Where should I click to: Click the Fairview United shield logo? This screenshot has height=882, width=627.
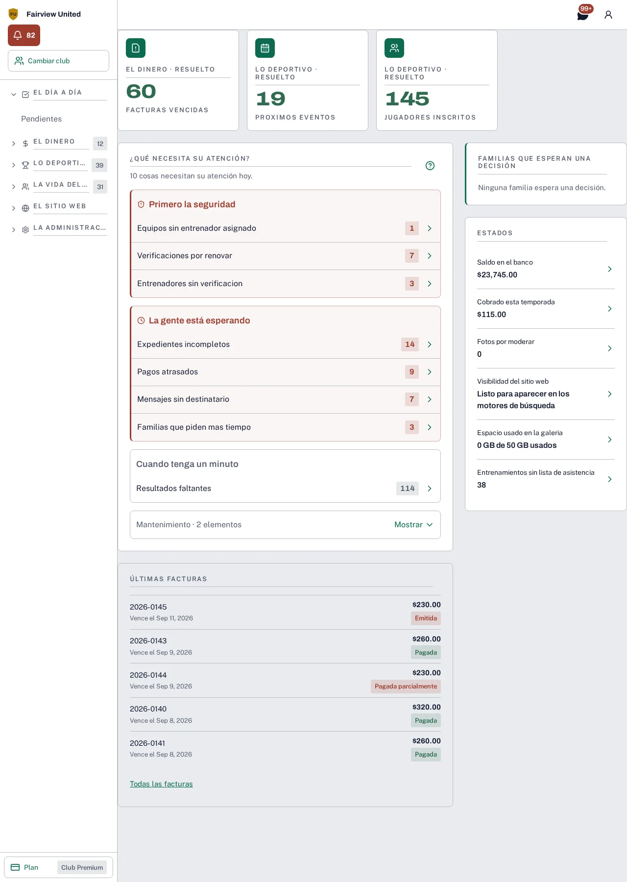(13, 14)
